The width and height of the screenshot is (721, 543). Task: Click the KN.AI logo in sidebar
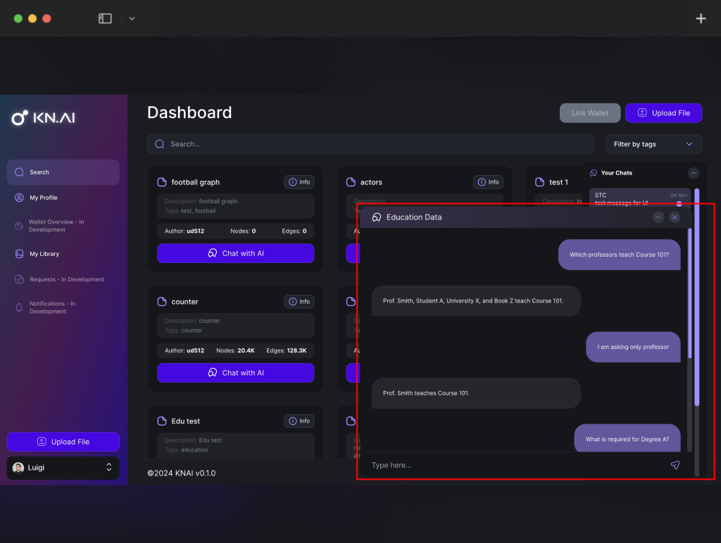pos(44,118)
